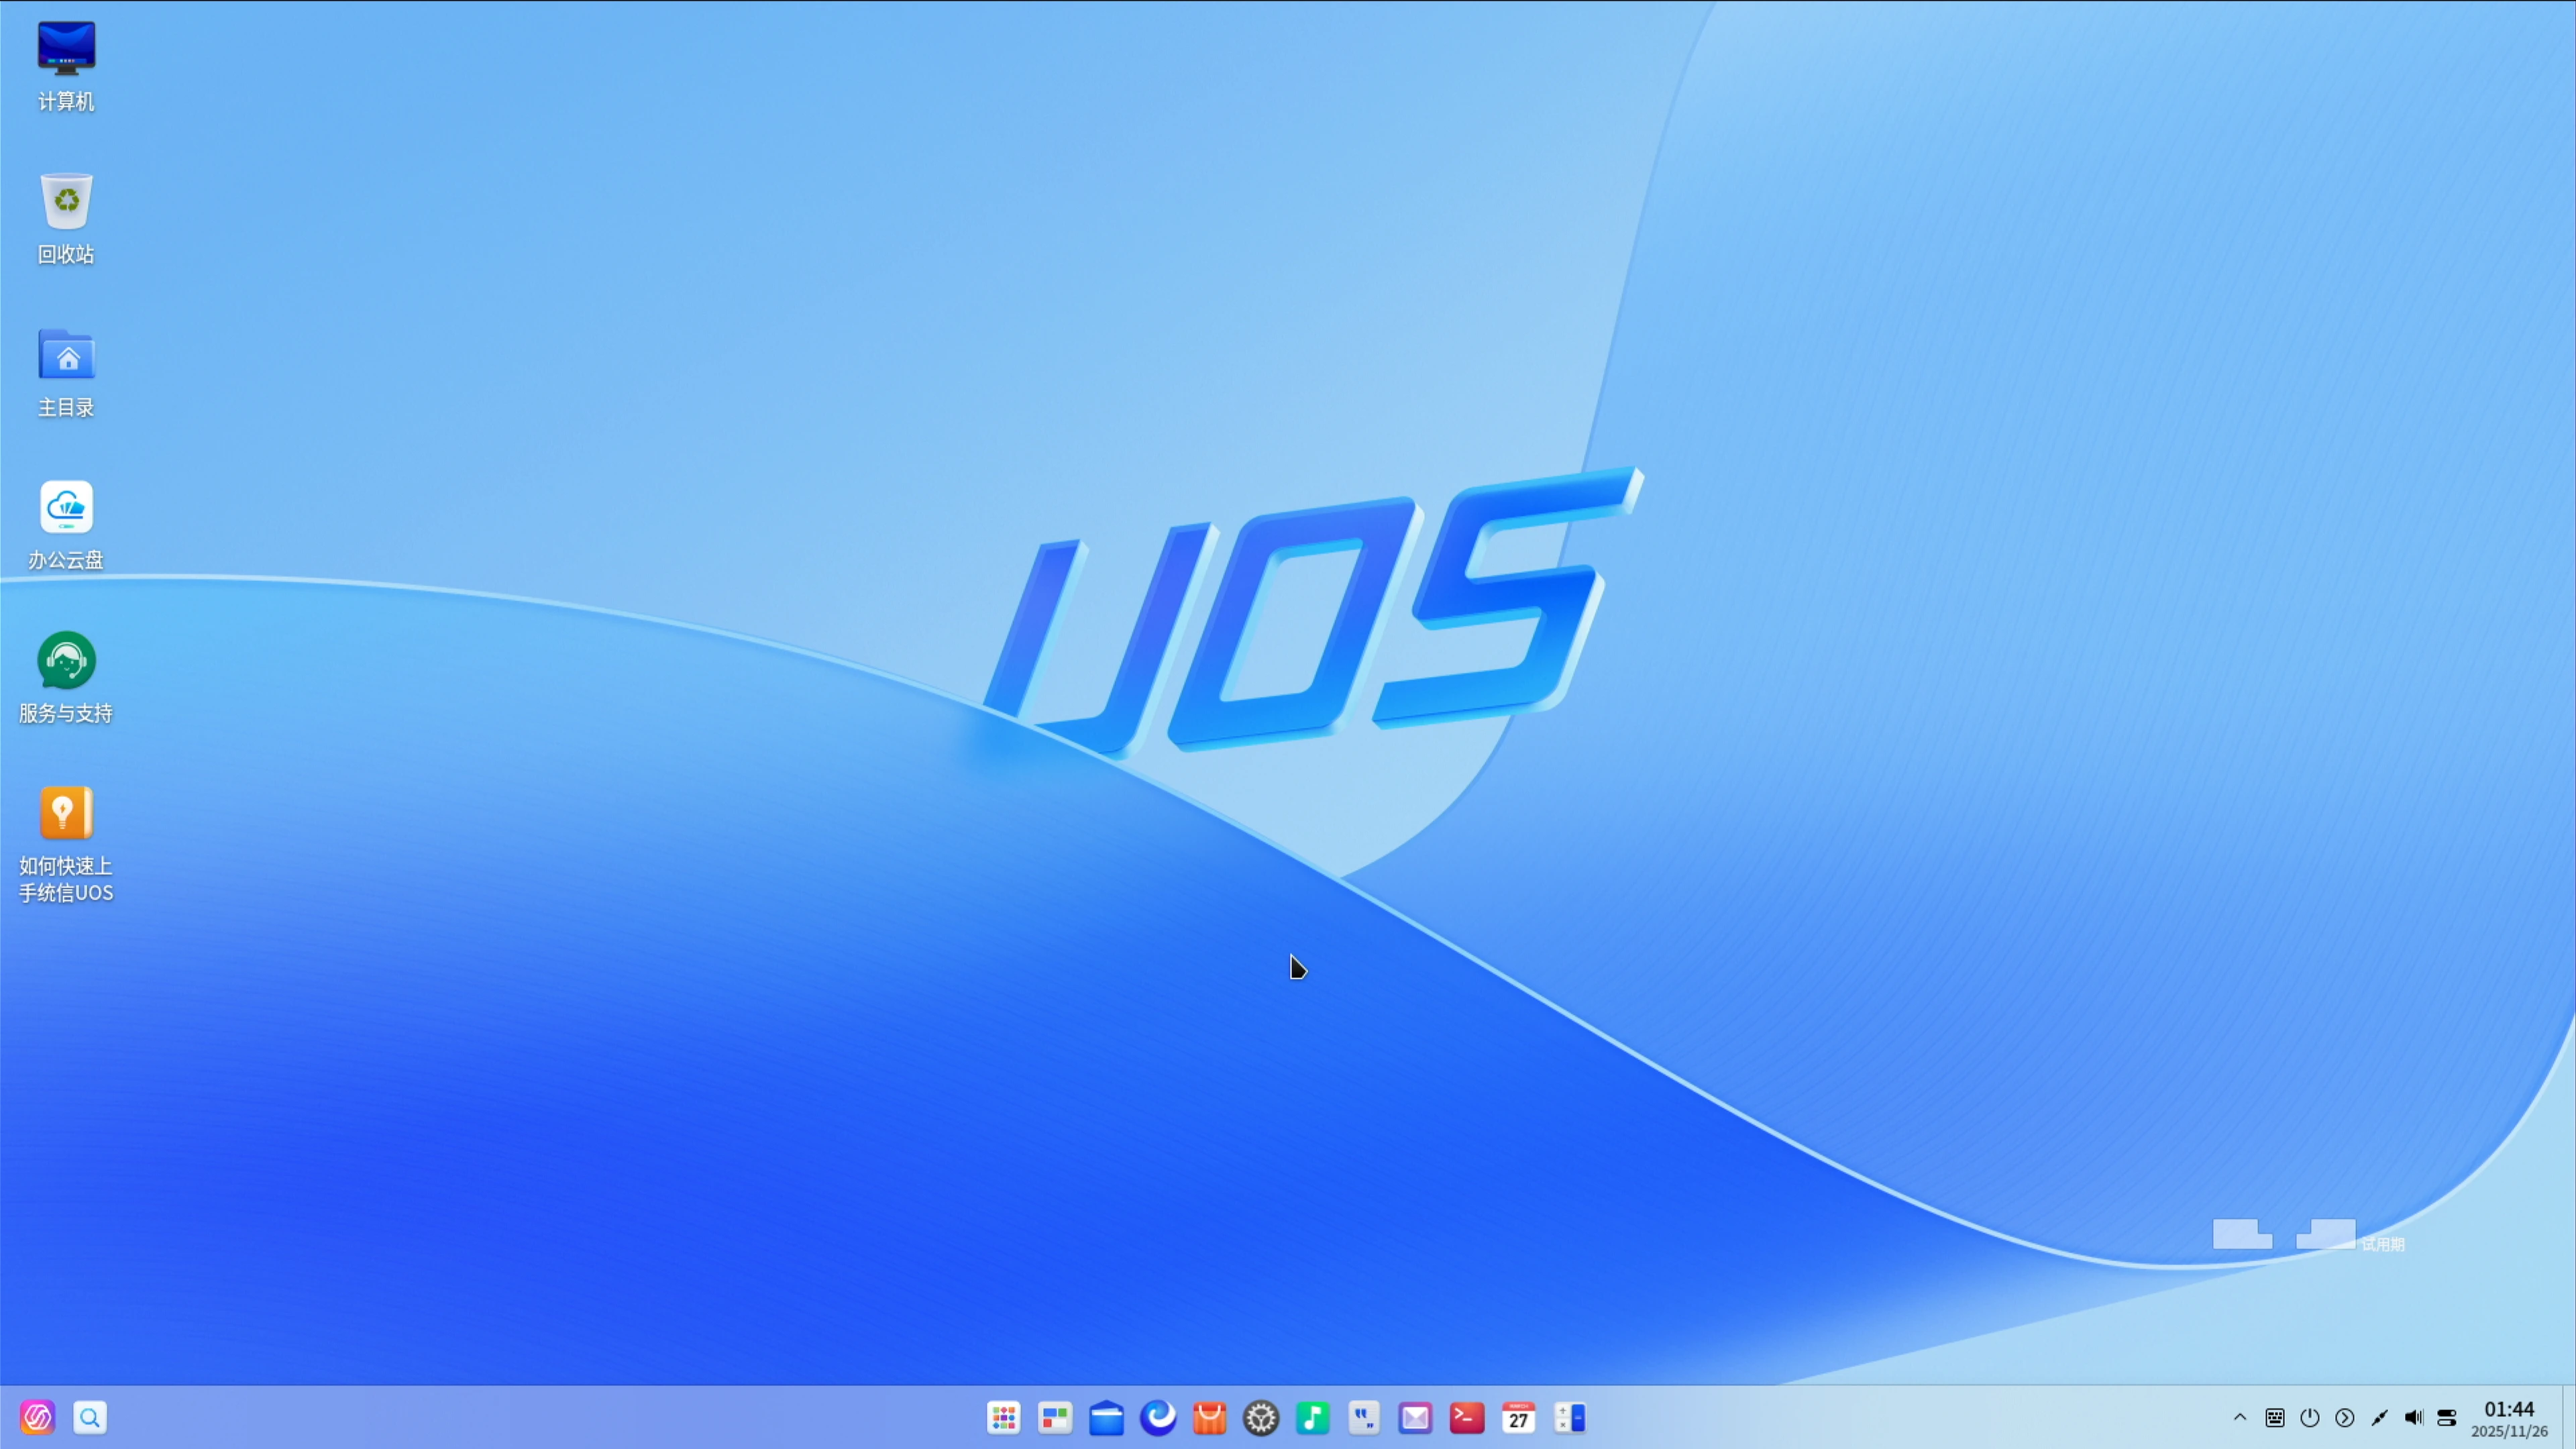Open the Calendar app showing 27
2576x1449 pixels.
pos(1518,1417)
